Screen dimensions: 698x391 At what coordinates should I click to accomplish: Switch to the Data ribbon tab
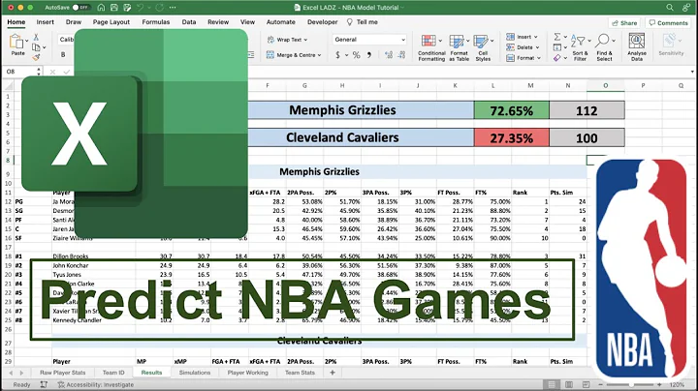coord(189,21)
